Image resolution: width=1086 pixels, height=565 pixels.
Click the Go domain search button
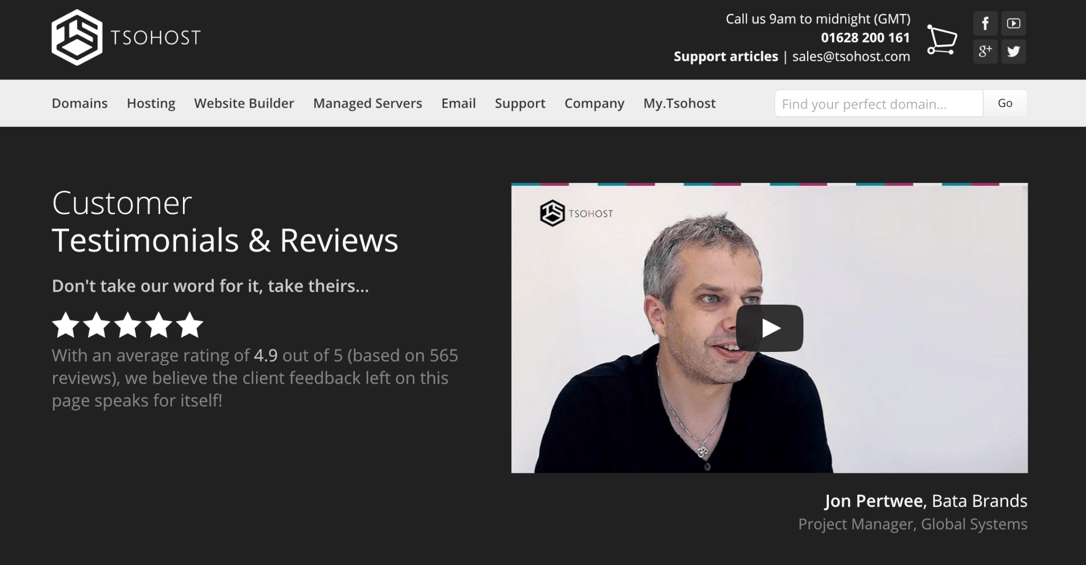point(1005,103)
